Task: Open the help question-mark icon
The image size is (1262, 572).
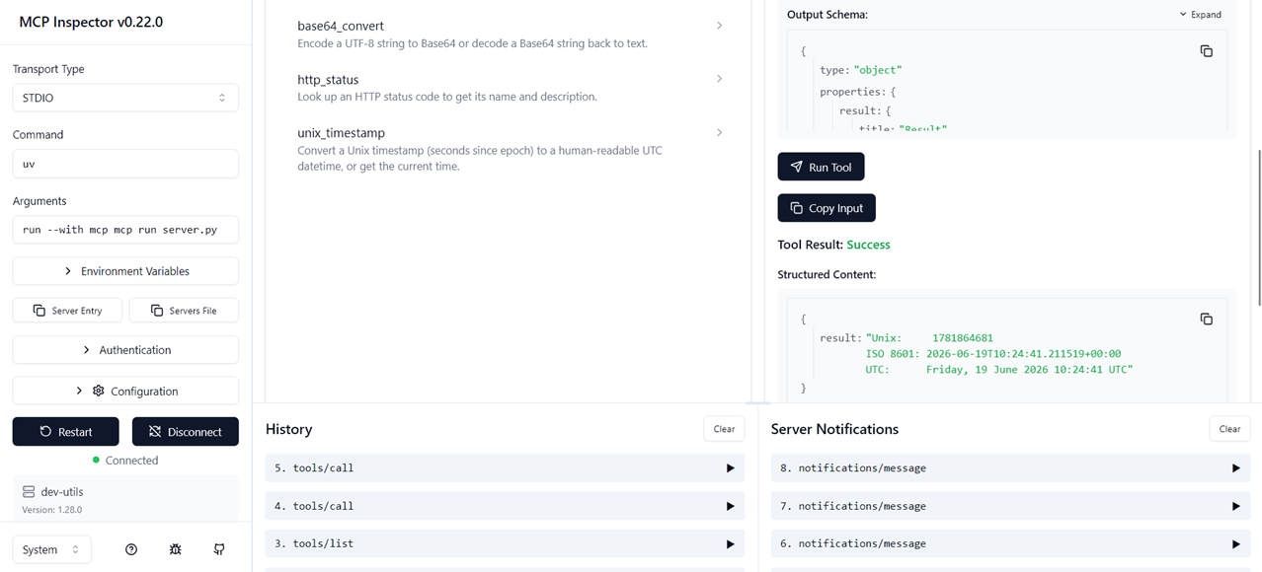Action: click(x=131, y=550)
